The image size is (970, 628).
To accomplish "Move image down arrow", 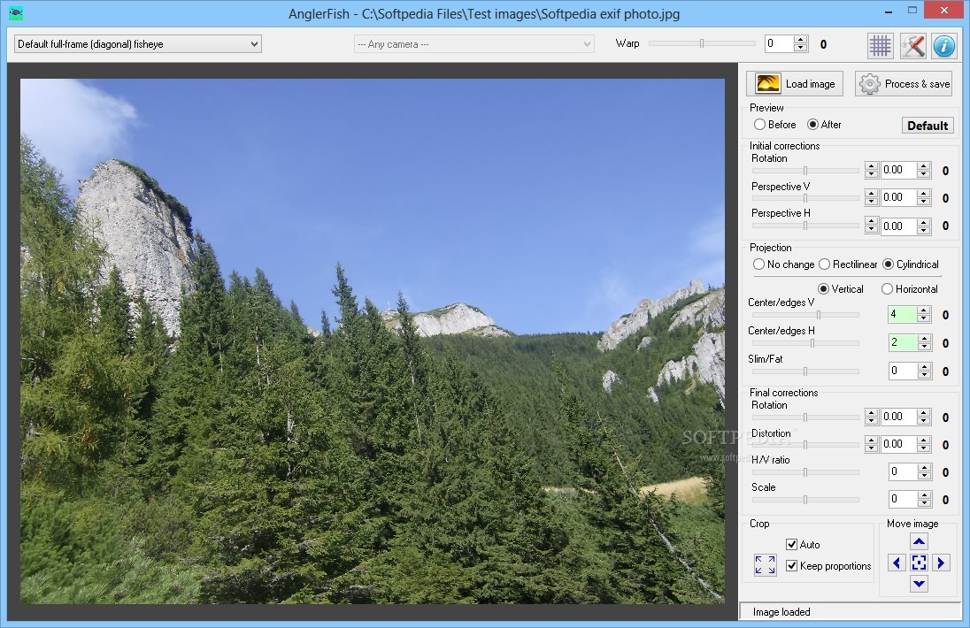I will [919, 584].
